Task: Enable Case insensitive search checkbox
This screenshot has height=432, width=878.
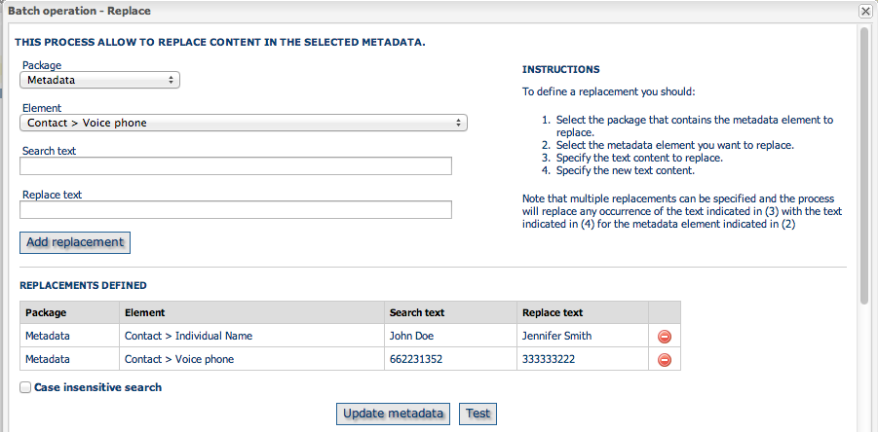Action: (x=25, y=387)
